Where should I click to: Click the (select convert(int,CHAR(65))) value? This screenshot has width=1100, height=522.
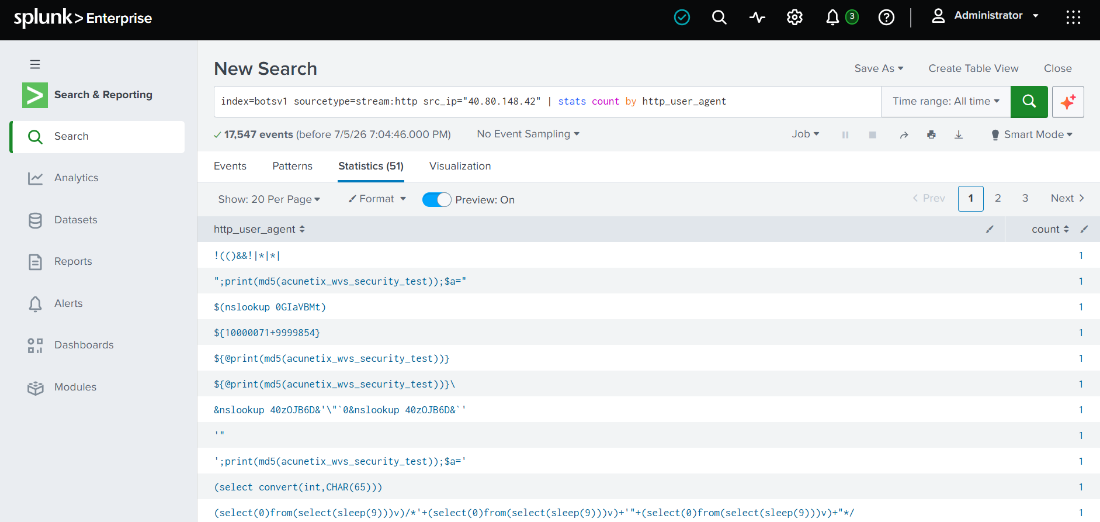(x=298, y=488)
